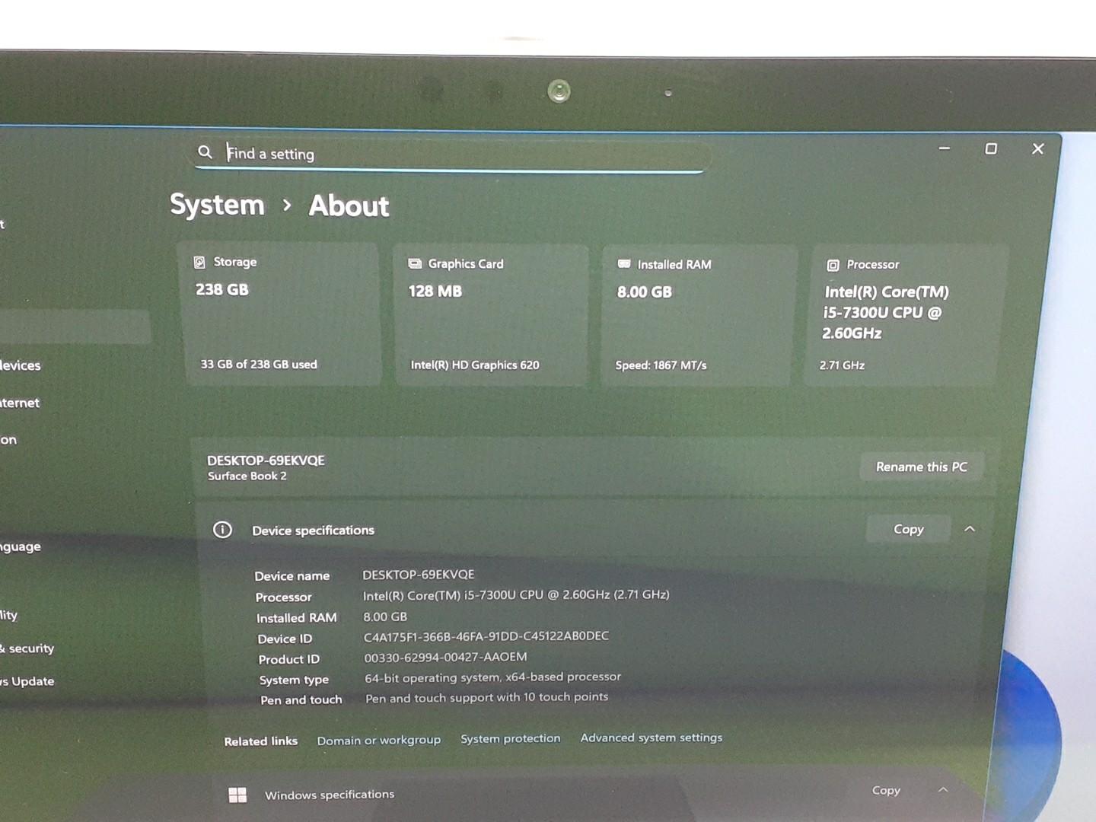
Task: Open the security item in the sidebar
Action: tap(27, 648)
